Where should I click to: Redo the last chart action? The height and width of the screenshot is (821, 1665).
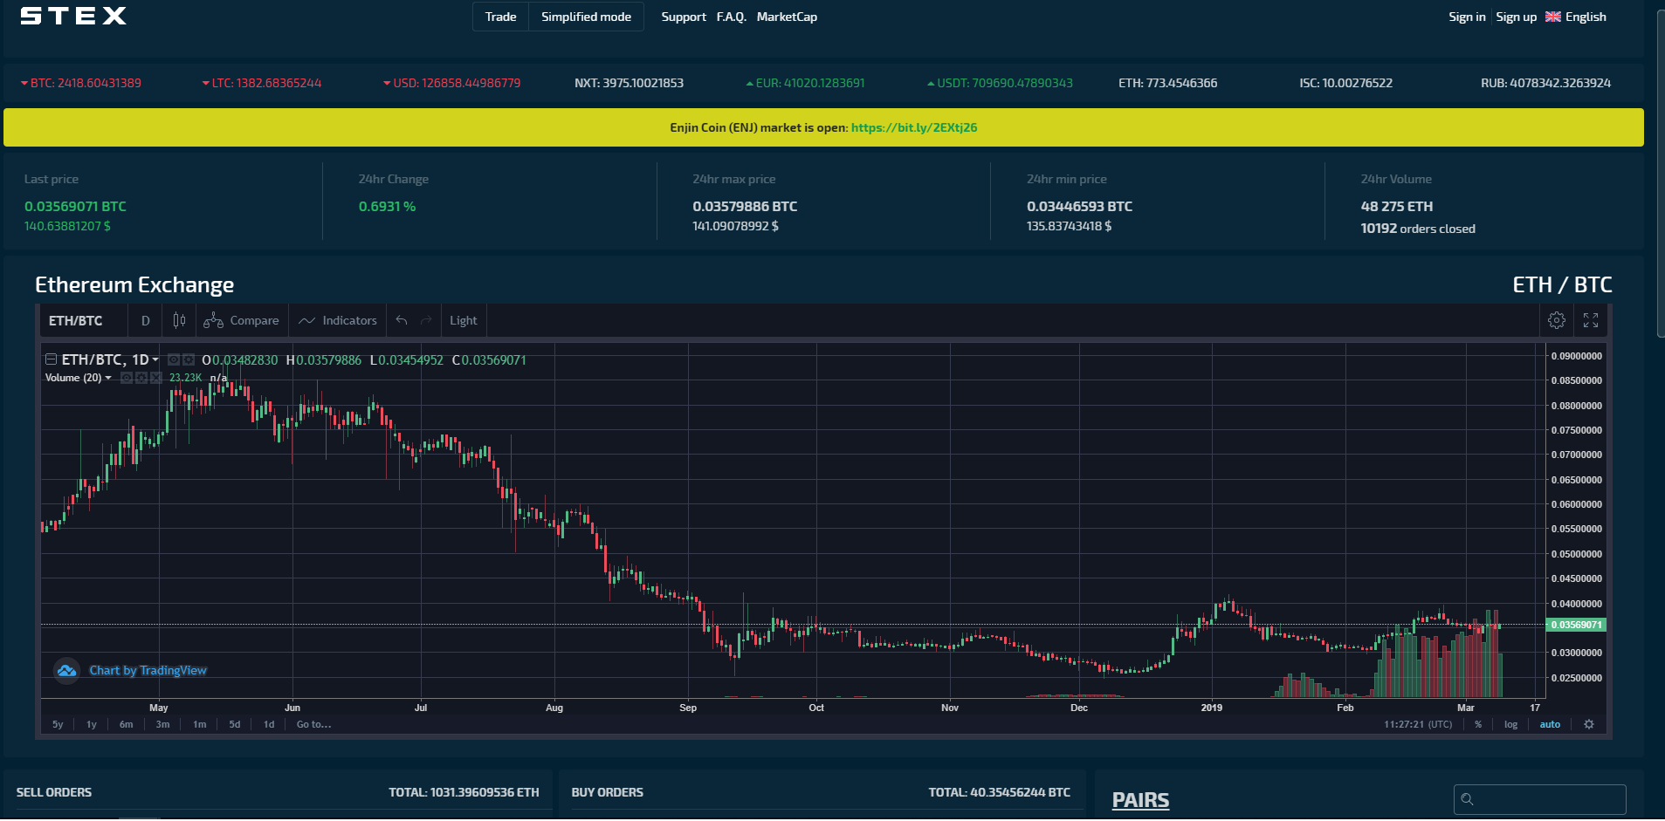coord(426,320)
